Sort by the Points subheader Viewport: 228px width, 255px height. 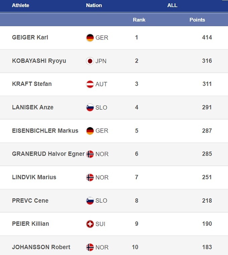197,20
